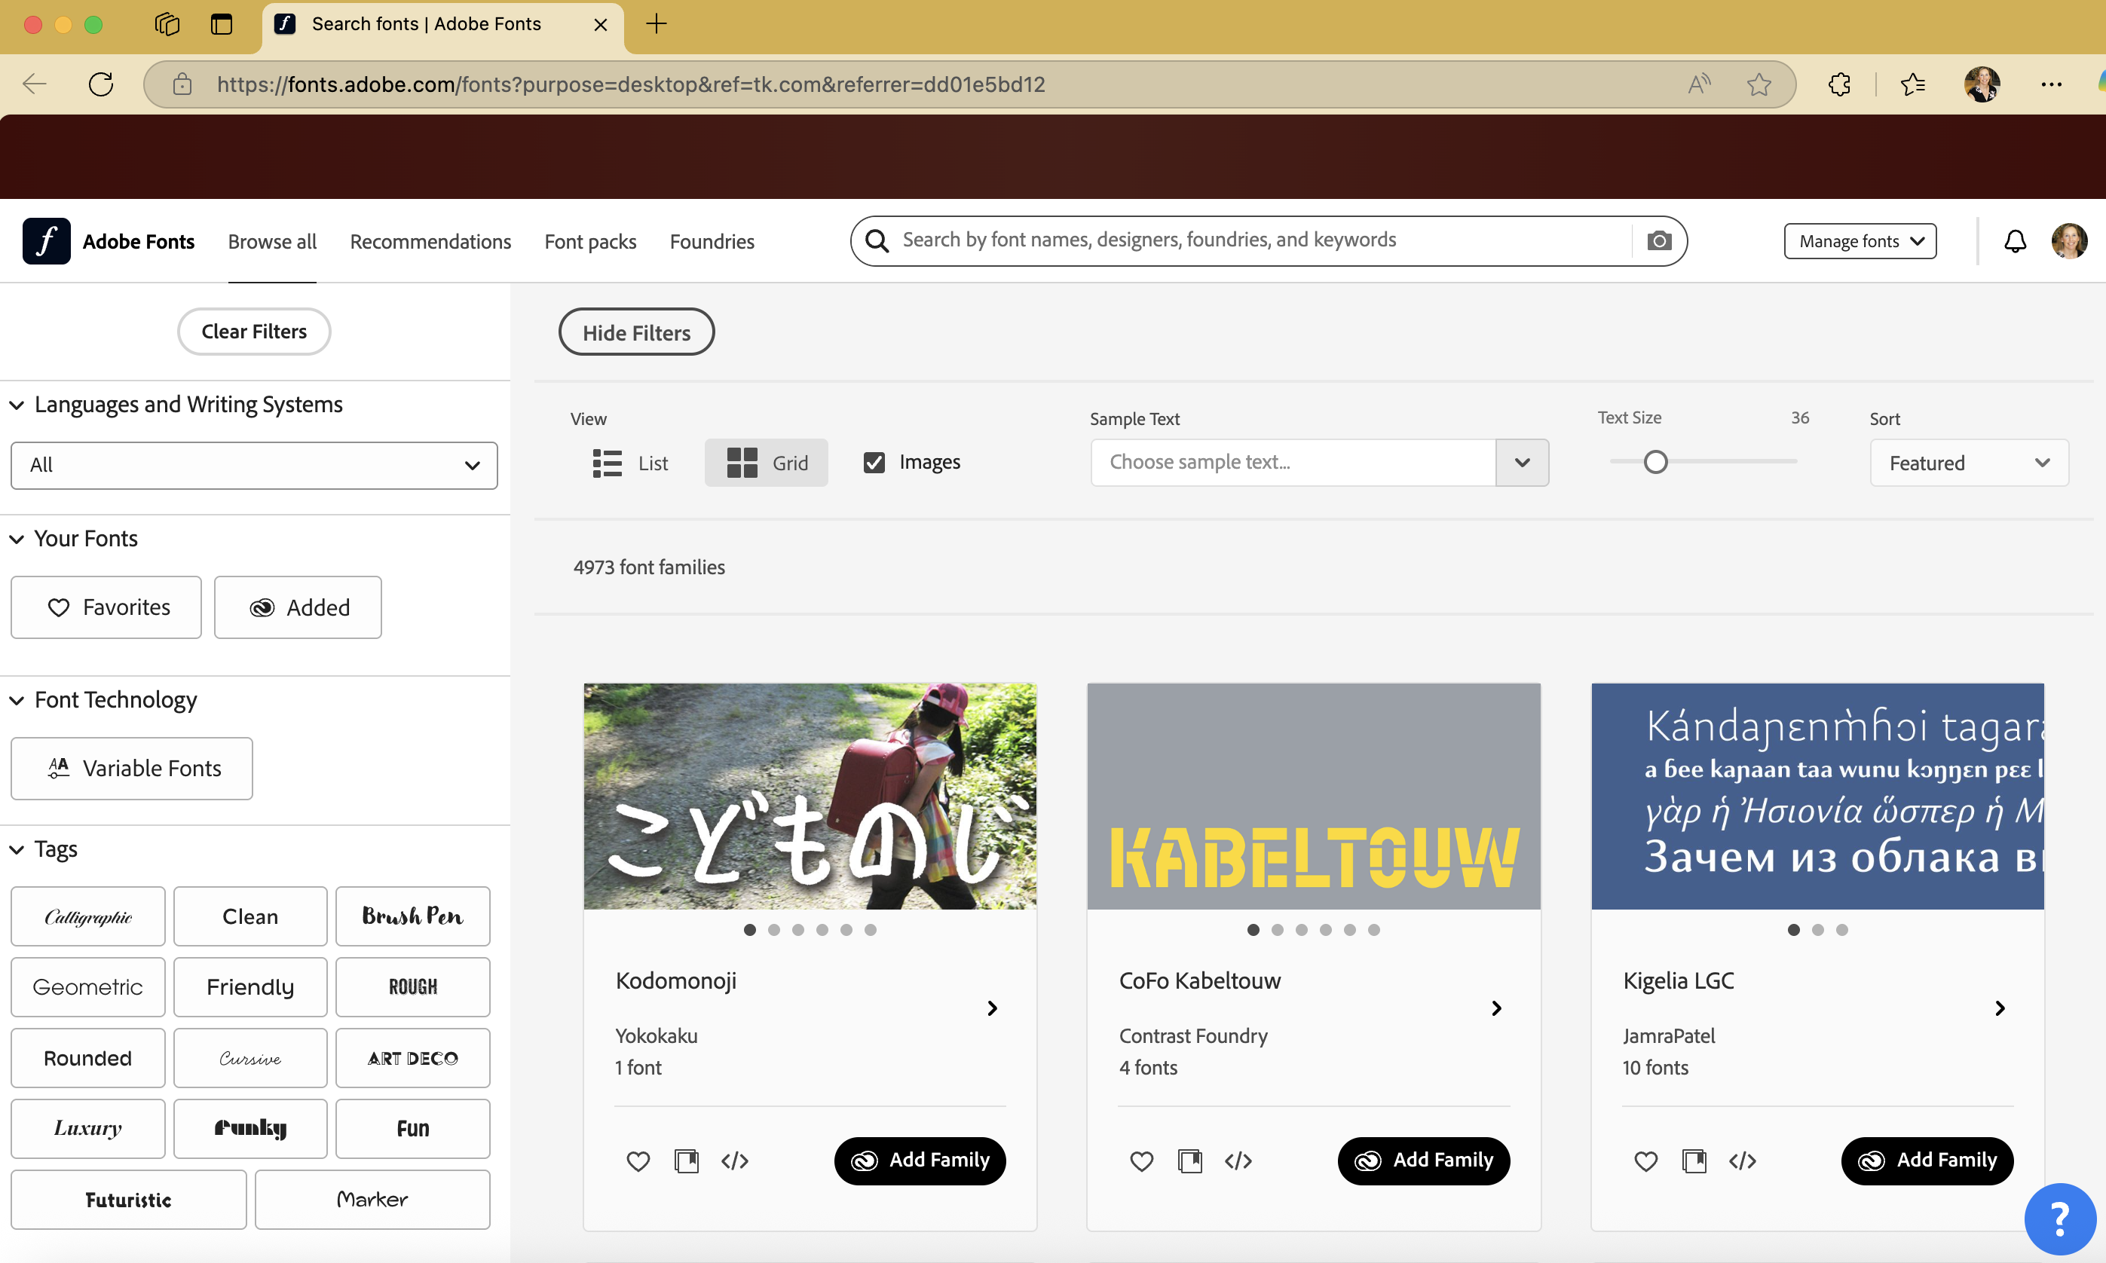View site information lock icon
This screenshot has width=2106, height=1263.
[x=182, y=84]
